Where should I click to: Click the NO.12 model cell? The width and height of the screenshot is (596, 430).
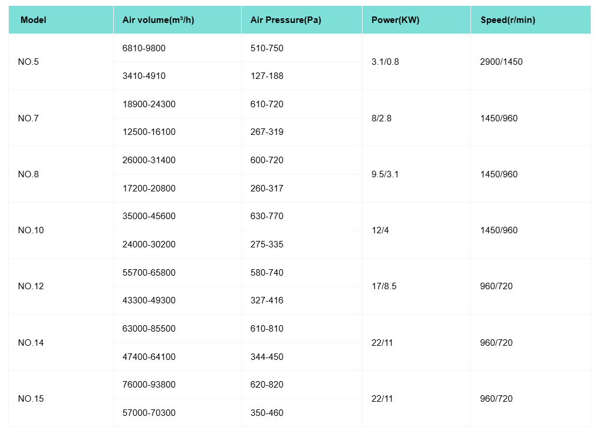[x=31, y=286]
